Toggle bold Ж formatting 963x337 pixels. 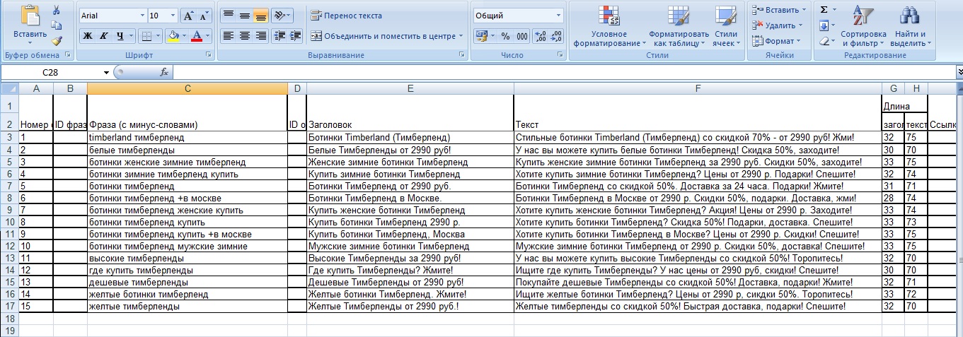tap(87, 36)
